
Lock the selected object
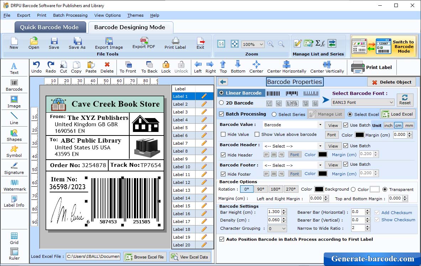166,67
